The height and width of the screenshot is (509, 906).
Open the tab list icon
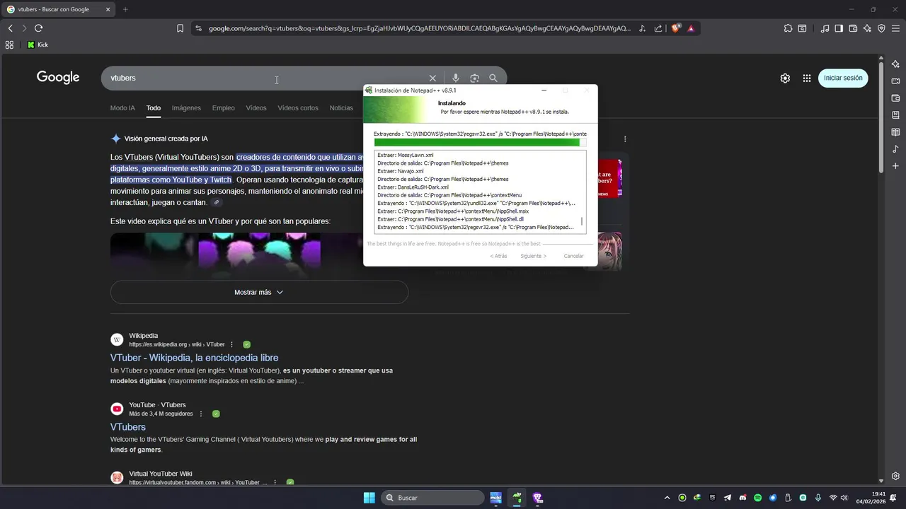click(x=802, y=28)
